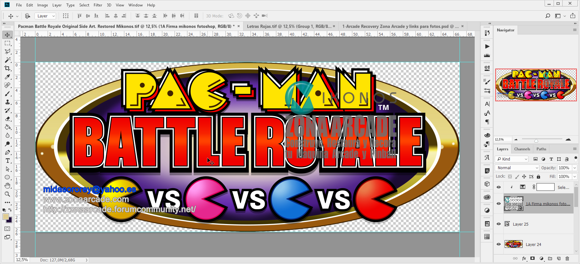
Task: Toggle lock transparent pixels
Action: pyautogui.click(x=510, y=177)
